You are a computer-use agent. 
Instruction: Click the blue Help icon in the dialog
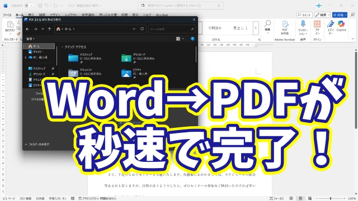[192, 39]
